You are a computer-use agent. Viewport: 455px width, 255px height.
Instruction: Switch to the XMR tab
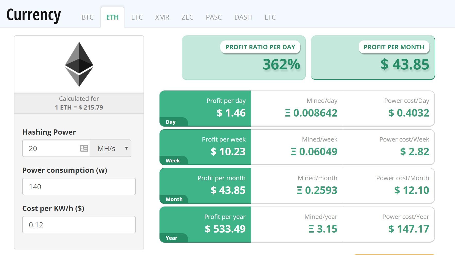[x=162, y=17]
